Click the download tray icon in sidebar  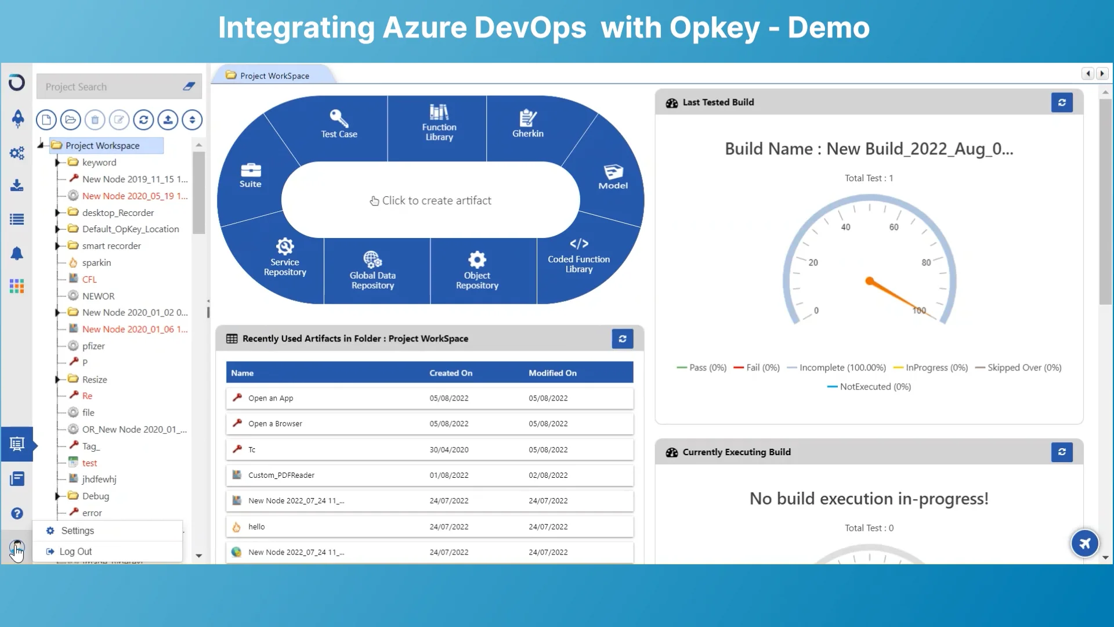[x=17, y=185]
